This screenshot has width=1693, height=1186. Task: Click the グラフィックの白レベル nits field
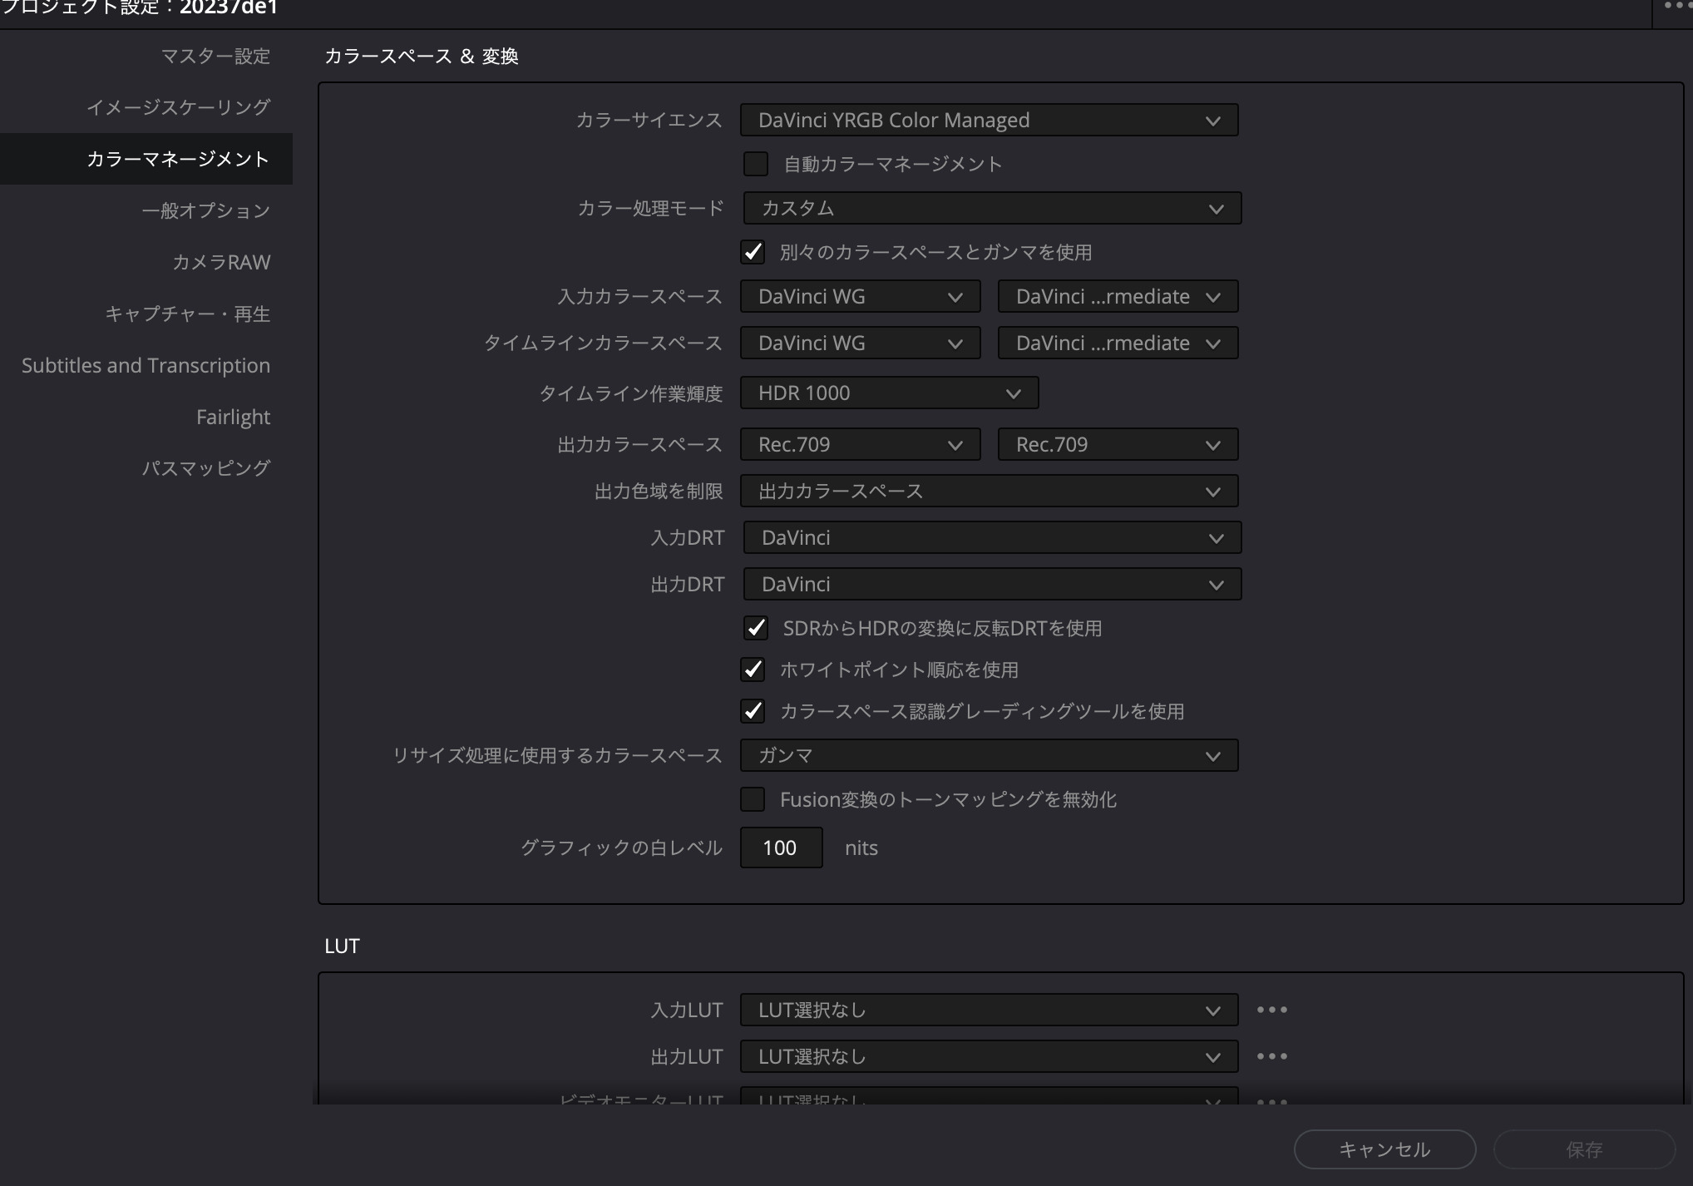(781, 847)
